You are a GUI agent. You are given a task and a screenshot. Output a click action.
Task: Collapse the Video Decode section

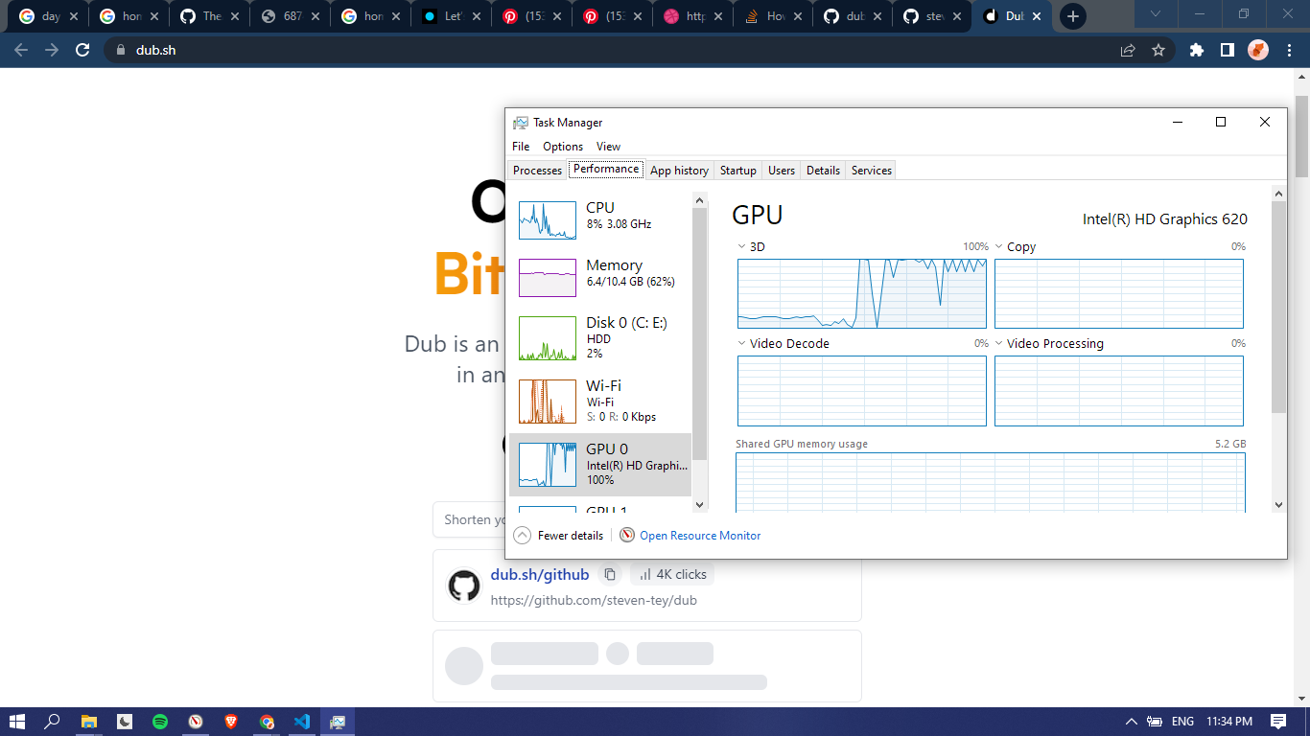pyautogui.click(x=740, y=343)
